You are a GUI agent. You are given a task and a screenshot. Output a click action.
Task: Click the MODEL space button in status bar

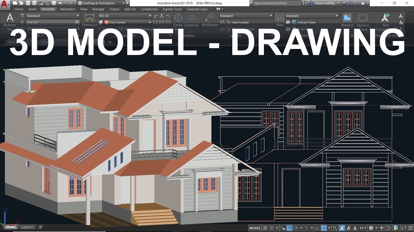255,228
